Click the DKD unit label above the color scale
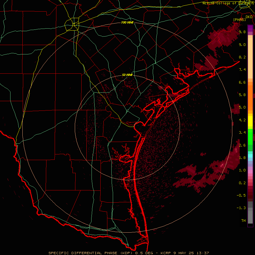The width and height of the screenshot is (255, 255). point(249,17)
